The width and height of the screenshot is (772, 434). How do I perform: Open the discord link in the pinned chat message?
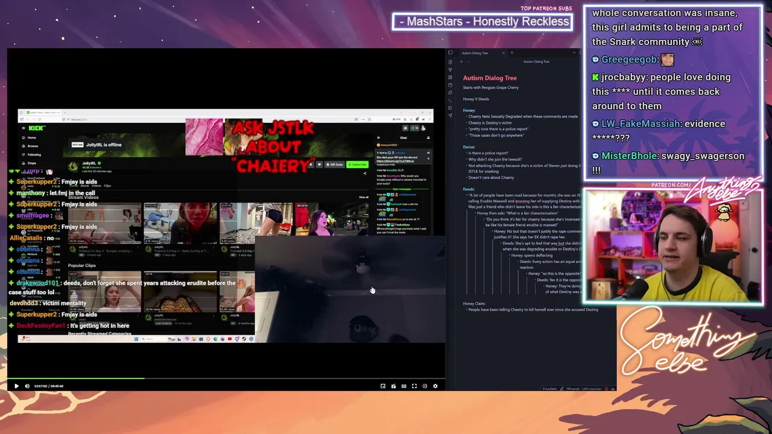click(396, 161)
